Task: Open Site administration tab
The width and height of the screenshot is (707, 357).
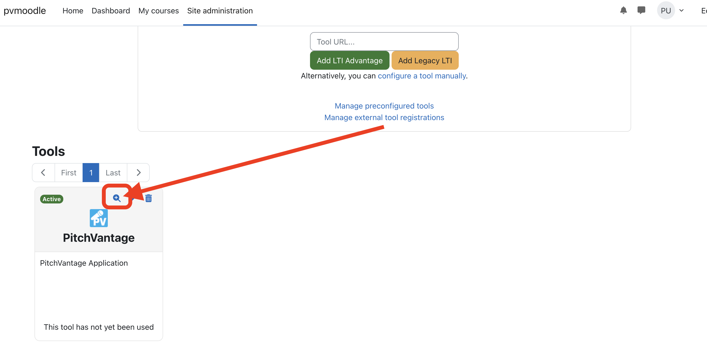Action: [x=220, y=11]
